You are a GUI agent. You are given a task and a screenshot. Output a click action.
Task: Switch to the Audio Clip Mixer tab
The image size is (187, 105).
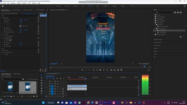click(40, 10)
